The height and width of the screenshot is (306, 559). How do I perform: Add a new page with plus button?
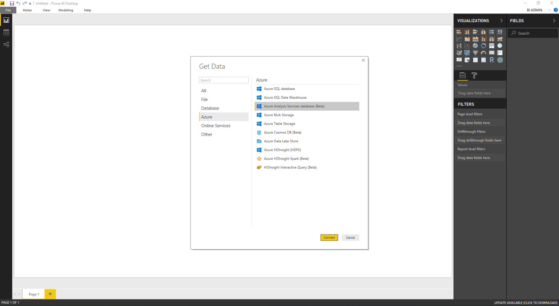pos(50,294)
